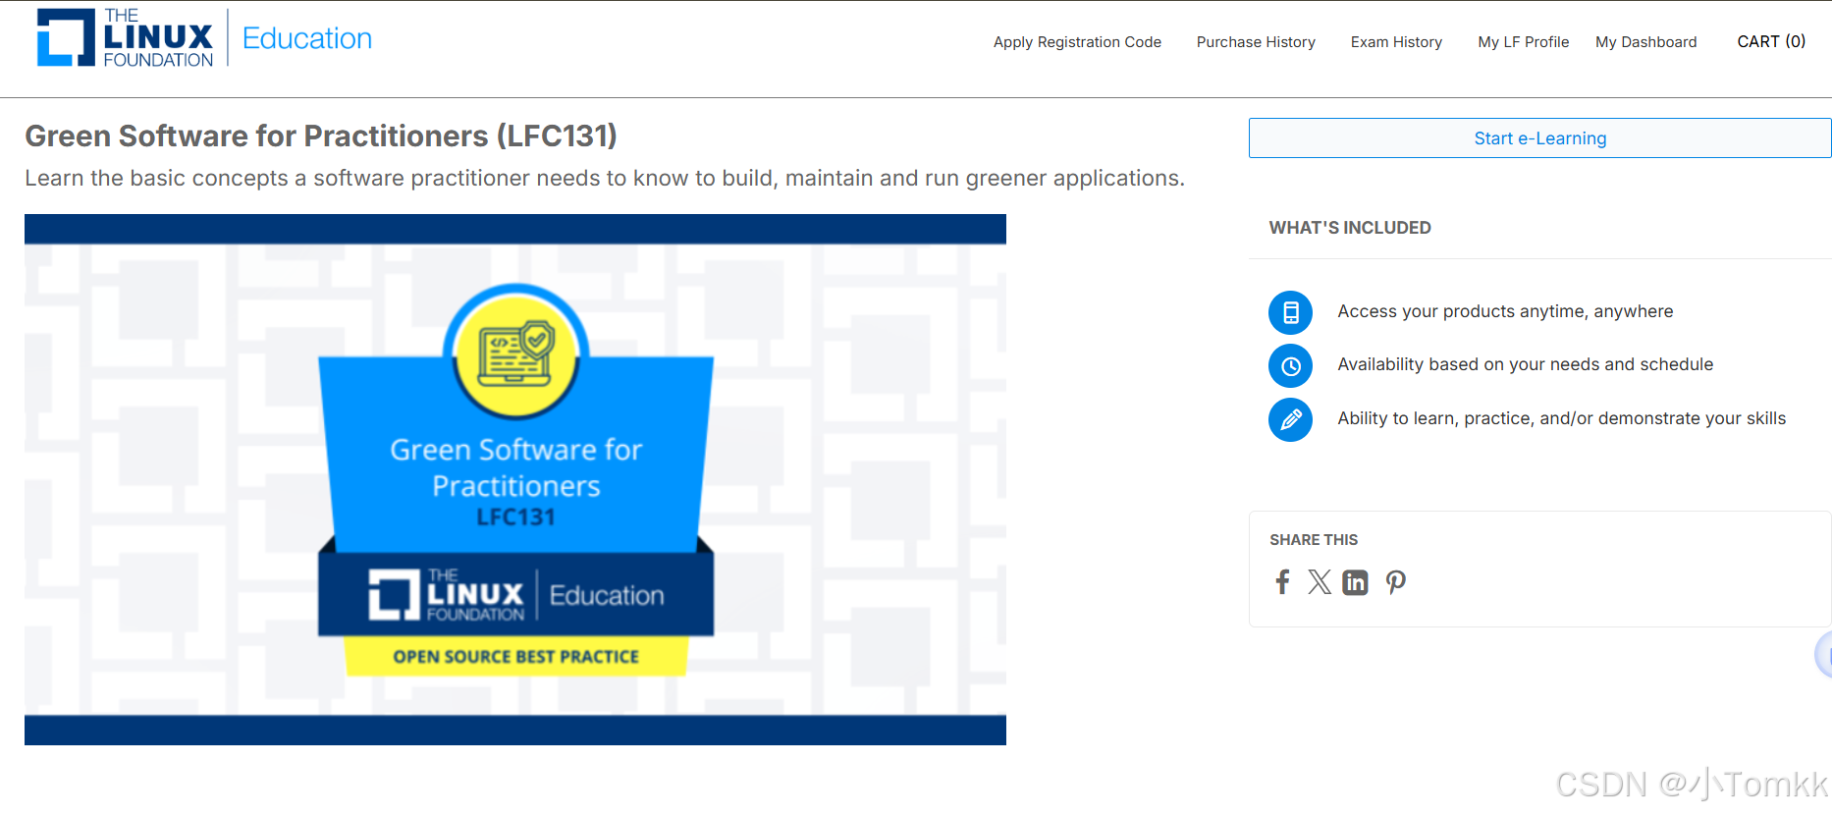
Task: Click 'Ability to learn, practice, and/or demonstrate your skills'
Action: [1561, 418]
